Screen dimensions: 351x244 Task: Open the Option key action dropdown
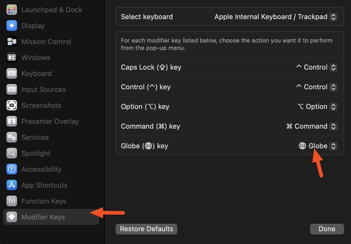coord(317,106)
